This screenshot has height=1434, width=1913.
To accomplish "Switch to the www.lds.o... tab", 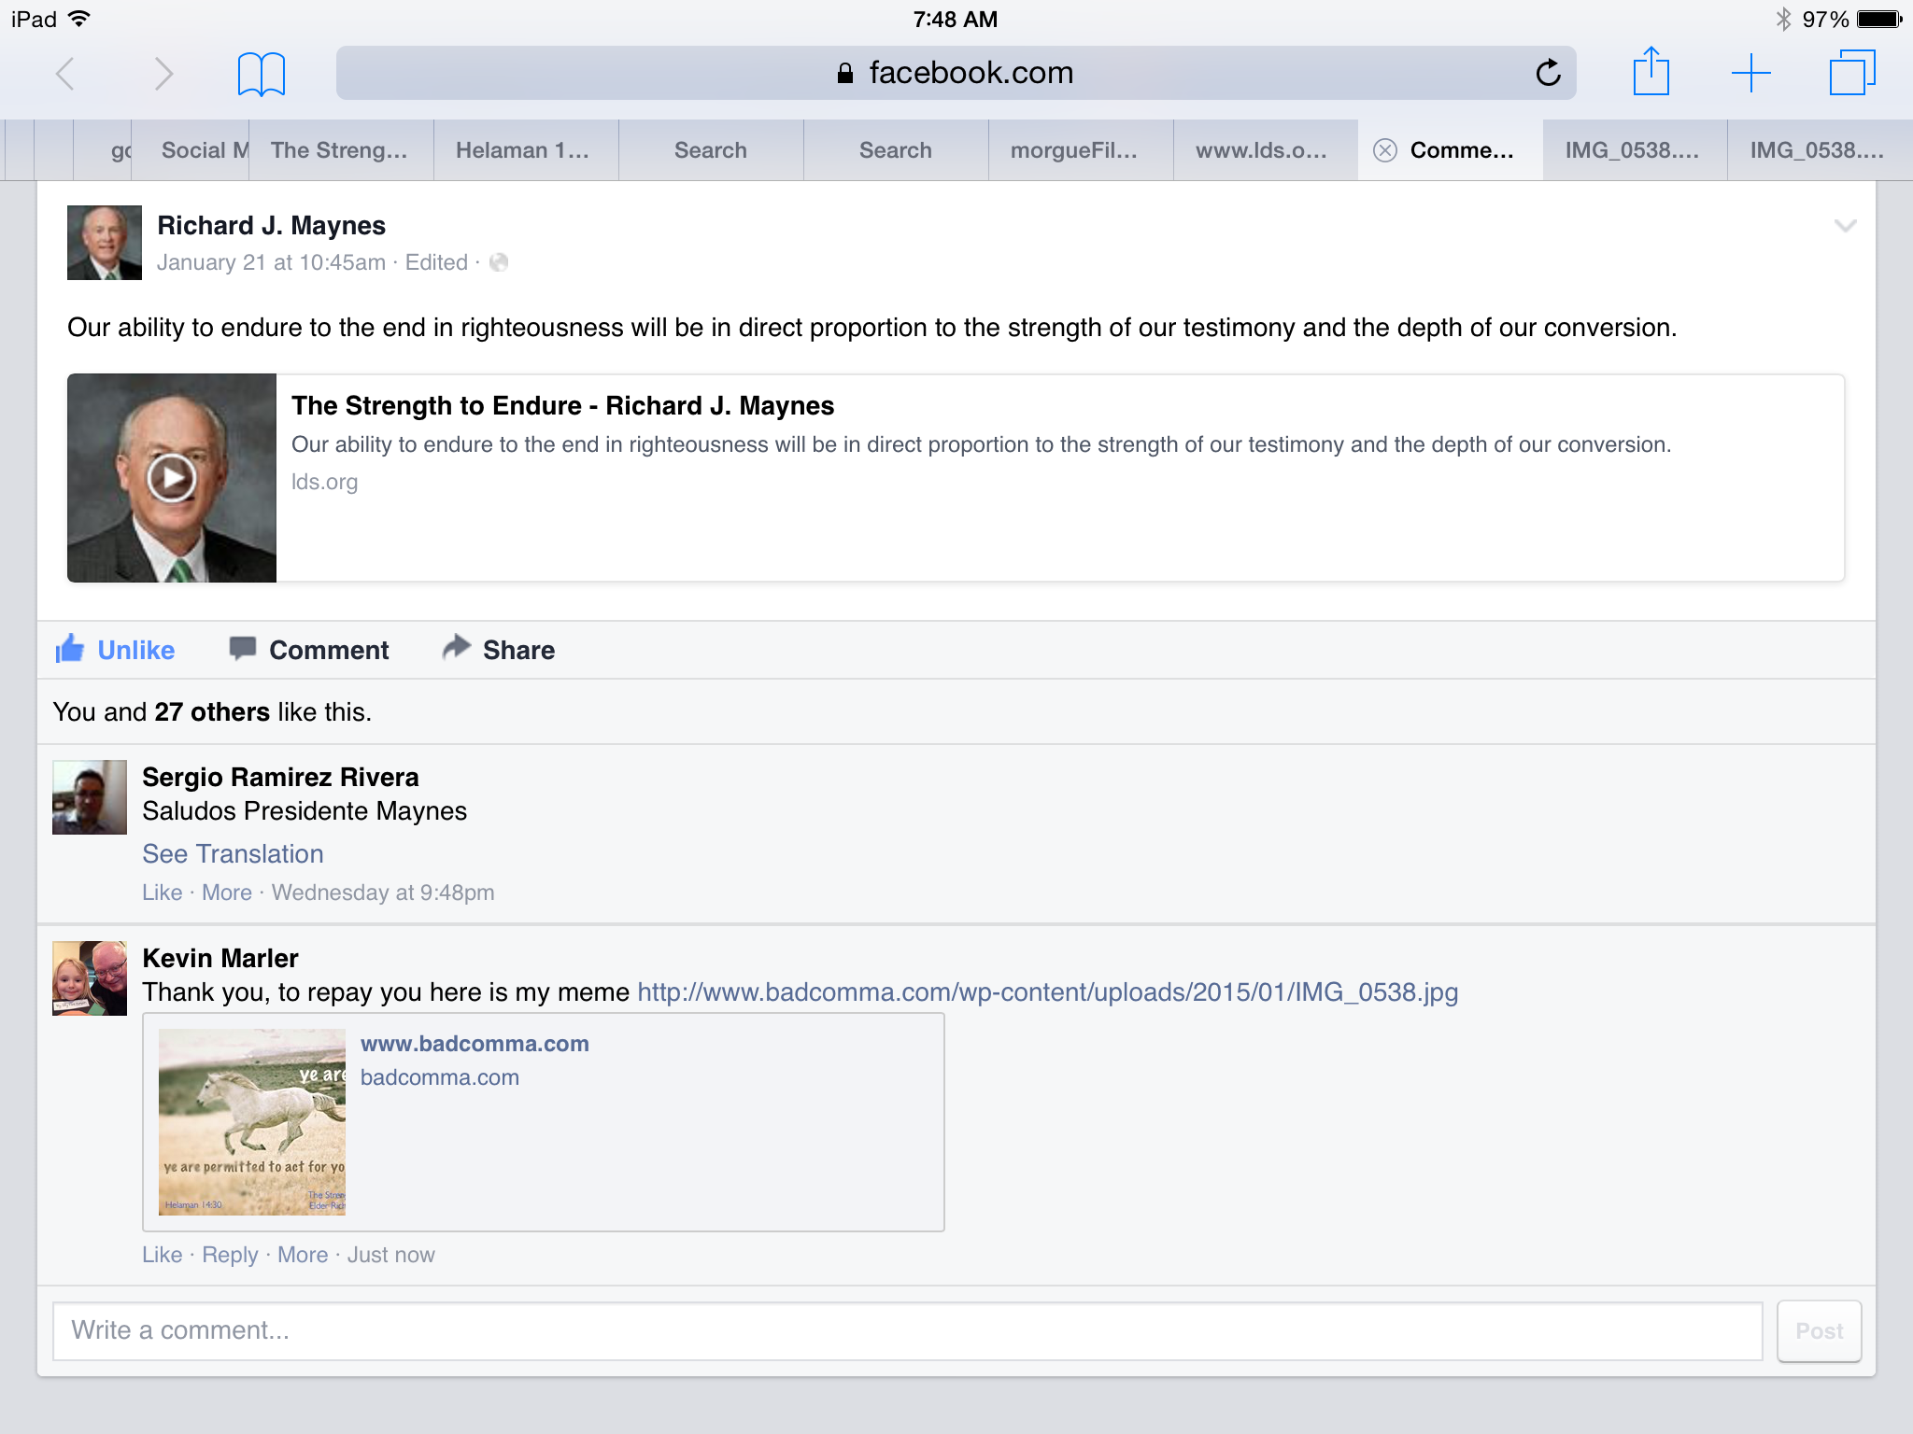I will pos(1266,150).
